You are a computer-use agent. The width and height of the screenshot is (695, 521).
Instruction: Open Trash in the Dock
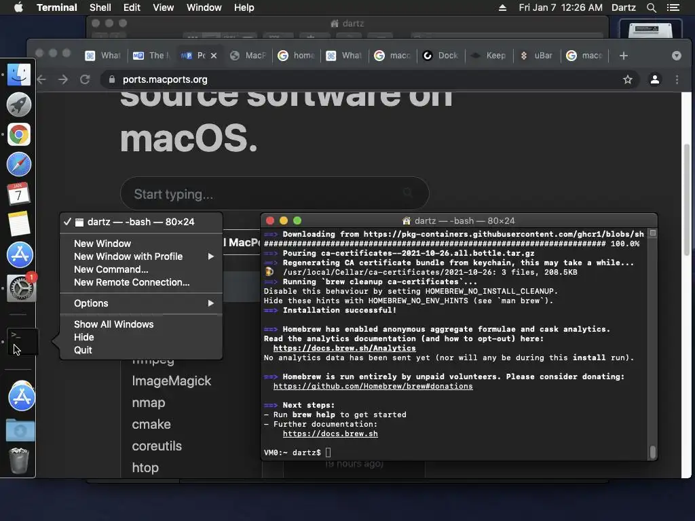19,461
